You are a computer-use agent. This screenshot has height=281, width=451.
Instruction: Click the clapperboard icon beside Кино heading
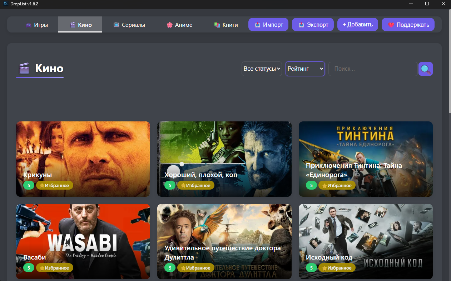click(x=24, y=68)
